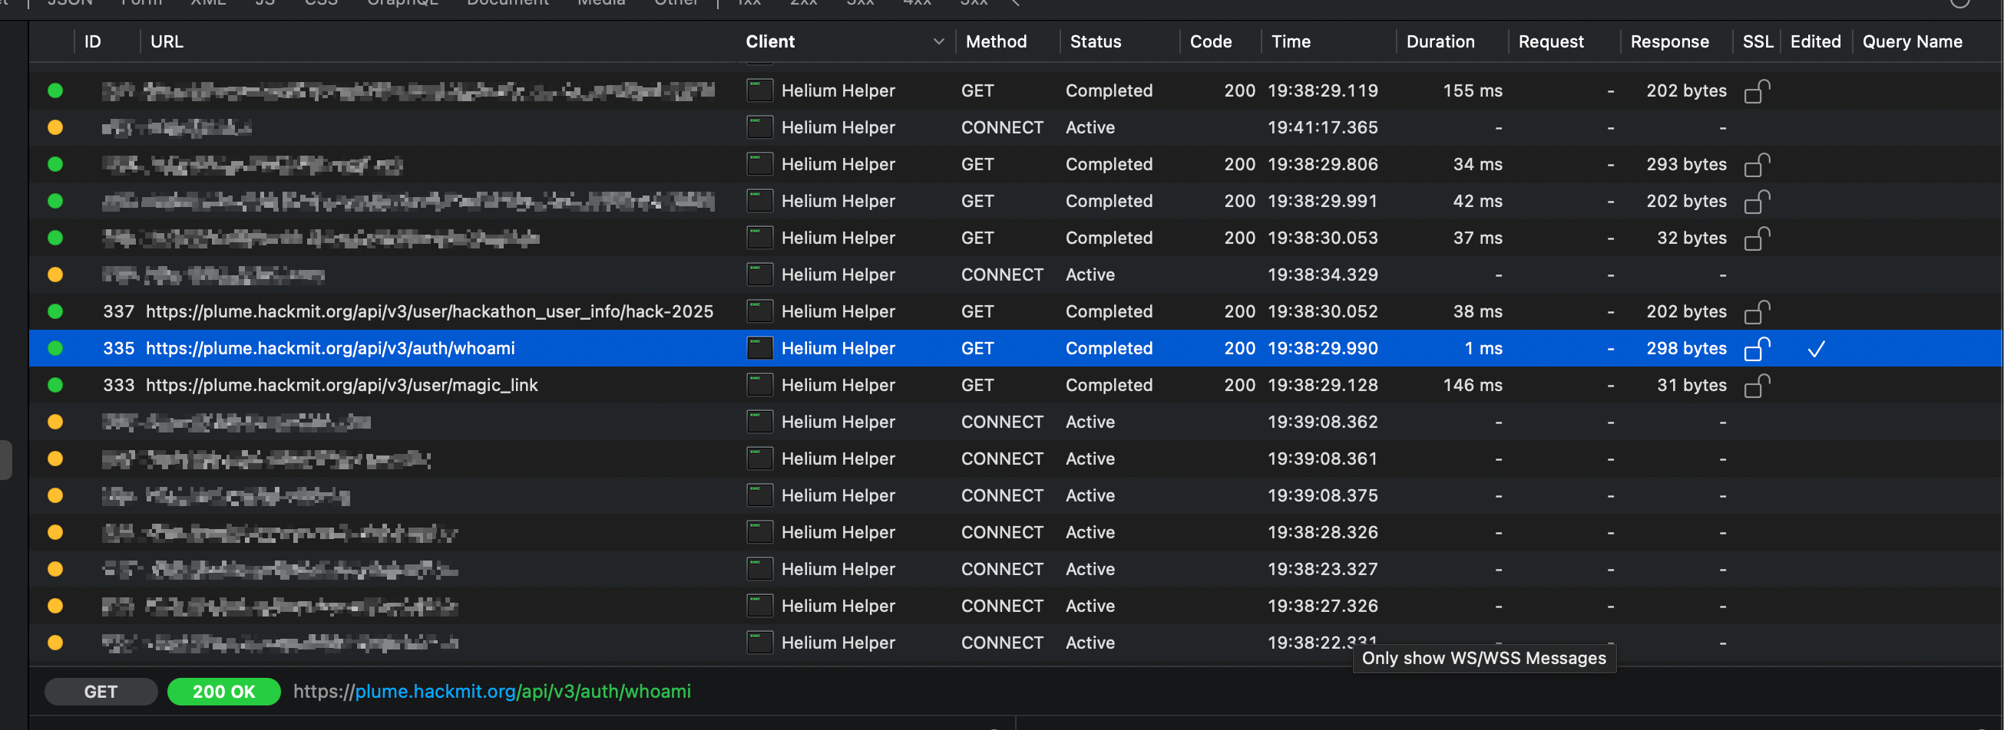Click the green status dot on request 333
The width and height of the screenshot is (2004, 730).
(55, 385)
